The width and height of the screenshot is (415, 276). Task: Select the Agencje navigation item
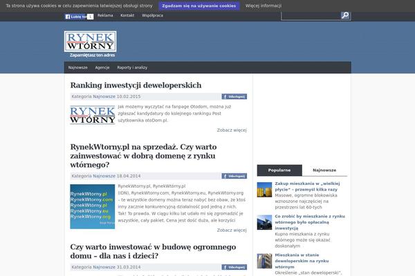tap(102, 68)
